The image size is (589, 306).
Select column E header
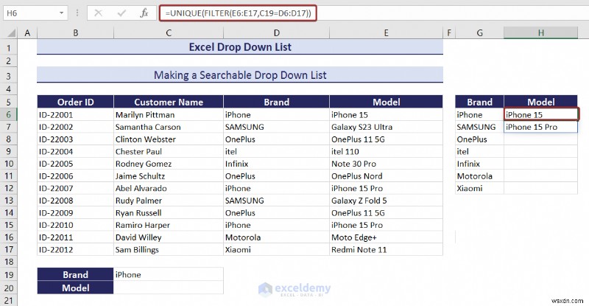point(386,33)
